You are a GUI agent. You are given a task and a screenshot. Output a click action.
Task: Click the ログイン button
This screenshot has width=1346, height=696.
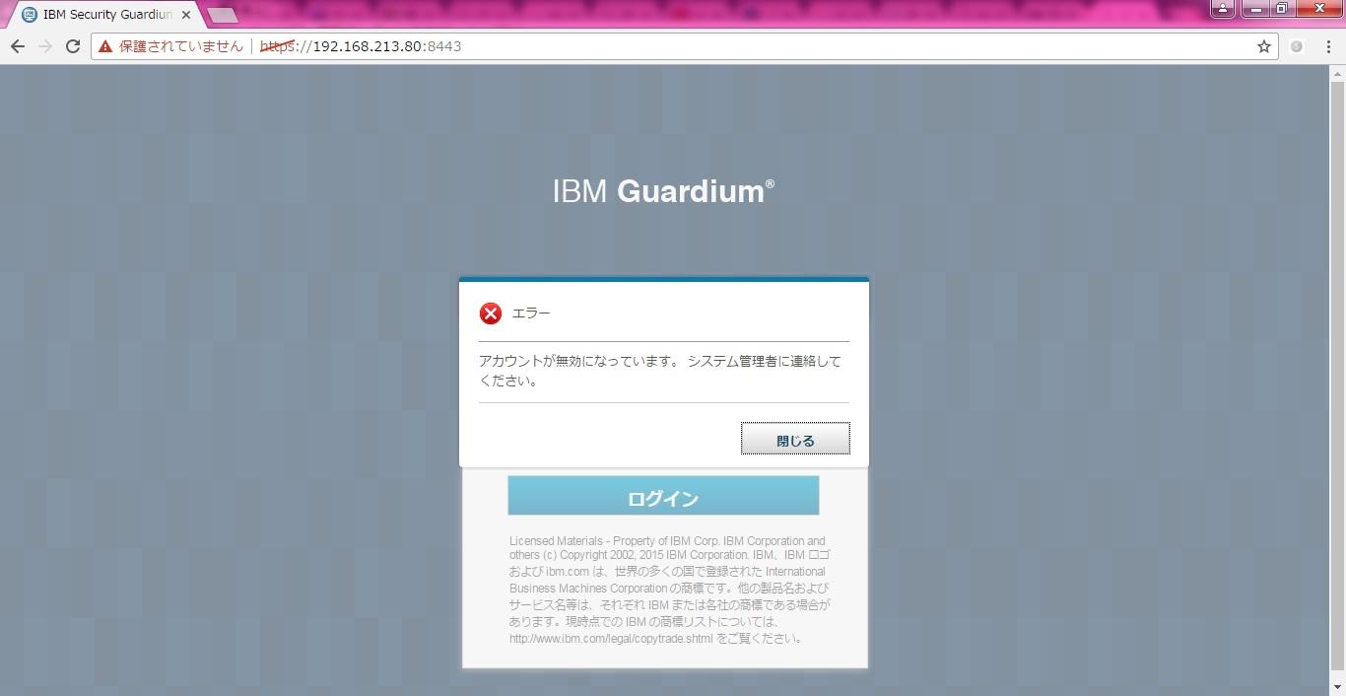tap(663, 496)
